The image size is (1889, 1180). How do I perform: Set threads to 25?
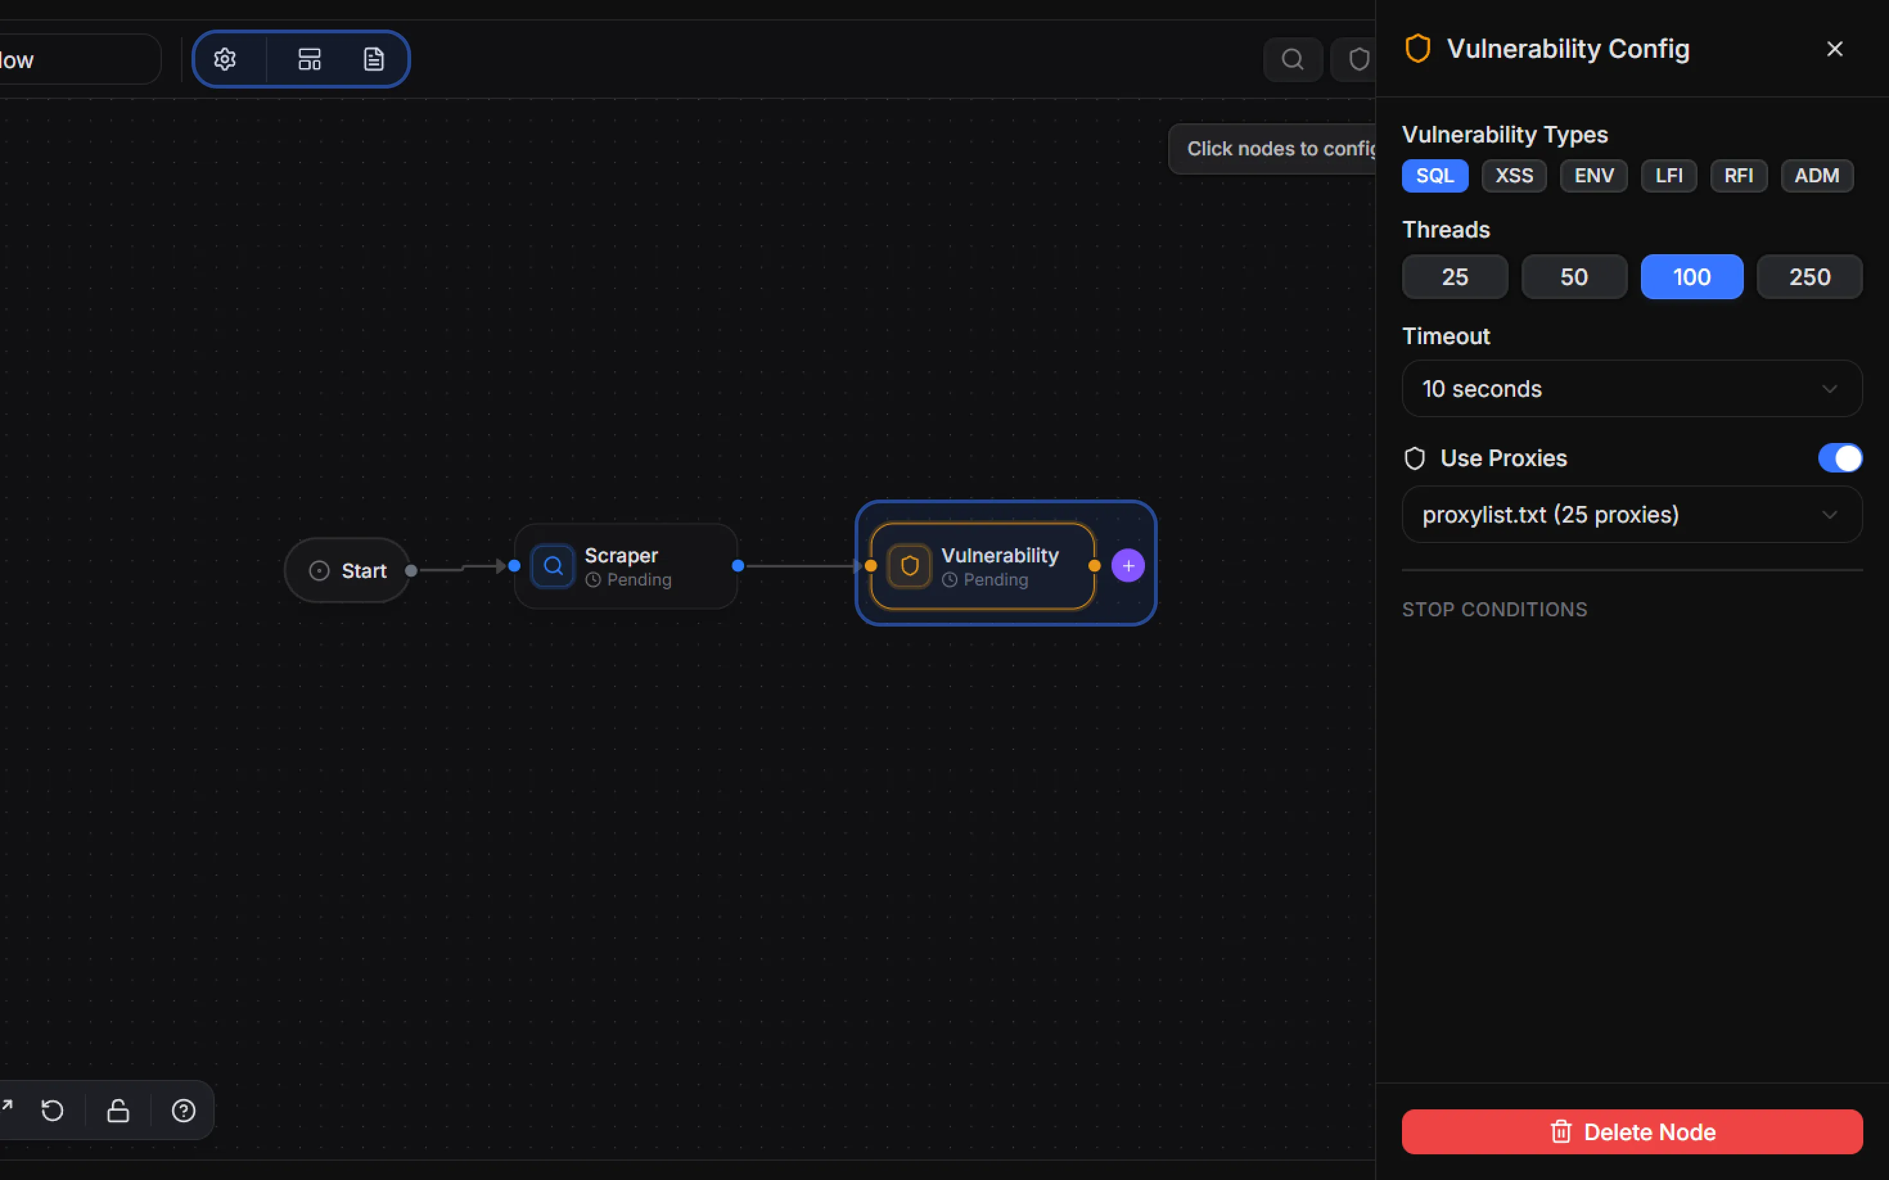tap(1455, 276)
